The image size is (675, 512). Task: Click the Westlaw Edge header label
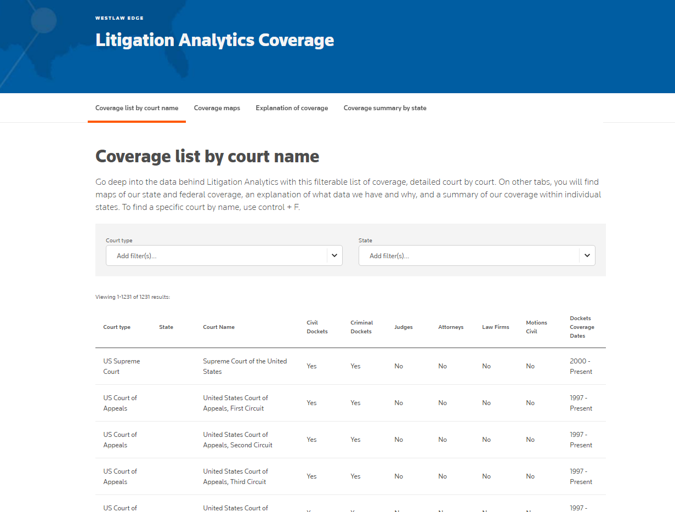point(120,18)
